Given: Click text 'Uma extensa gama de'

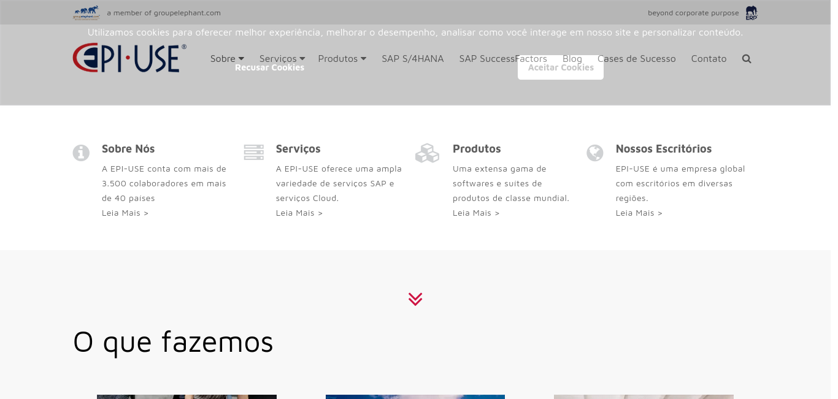Looking at the screenshot, I should click(499, 169).
